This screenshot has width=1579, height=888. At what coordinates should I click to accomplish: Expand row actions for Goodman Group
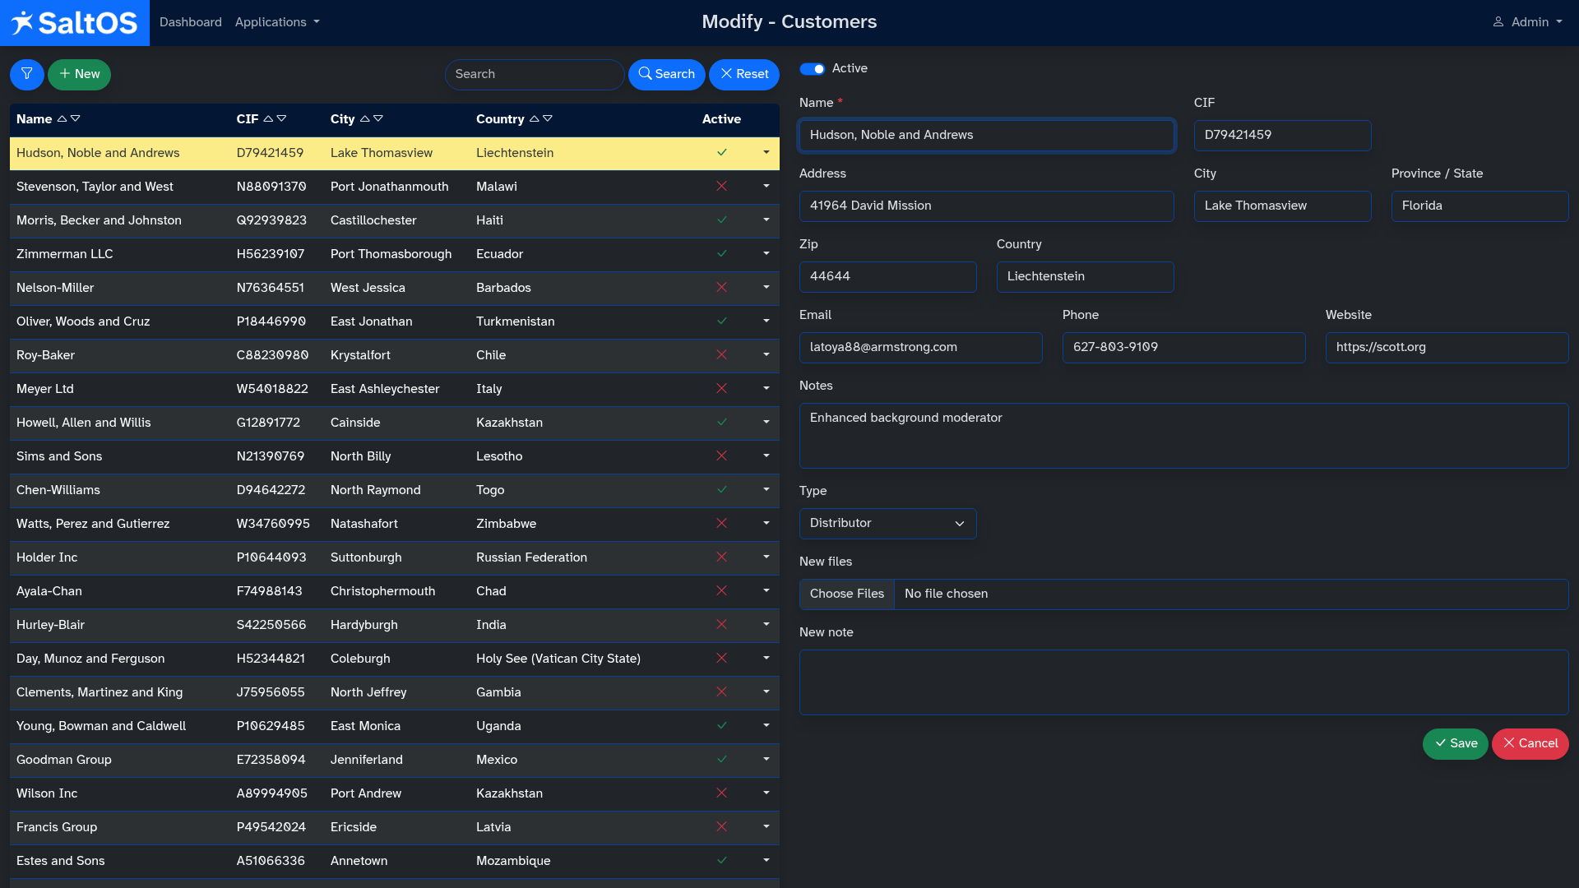[x=766, y=760]
